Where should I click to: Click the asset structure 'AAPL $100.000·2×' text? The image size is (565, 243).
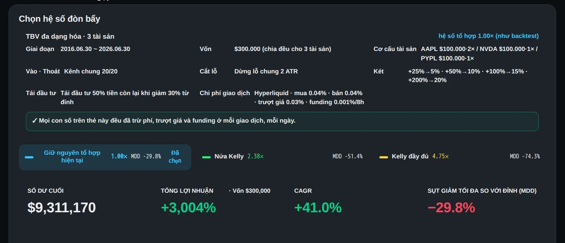pyautogui.click(x=449, y=49)
